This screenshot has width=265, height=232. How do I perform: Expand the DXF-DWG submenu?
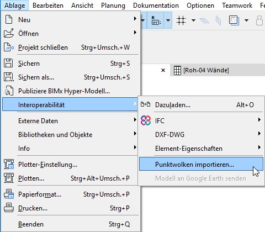[x=201, y=135]
